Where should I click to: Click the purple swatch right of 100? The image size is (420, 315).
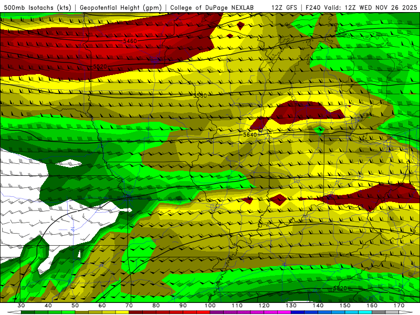click(217, 312)
